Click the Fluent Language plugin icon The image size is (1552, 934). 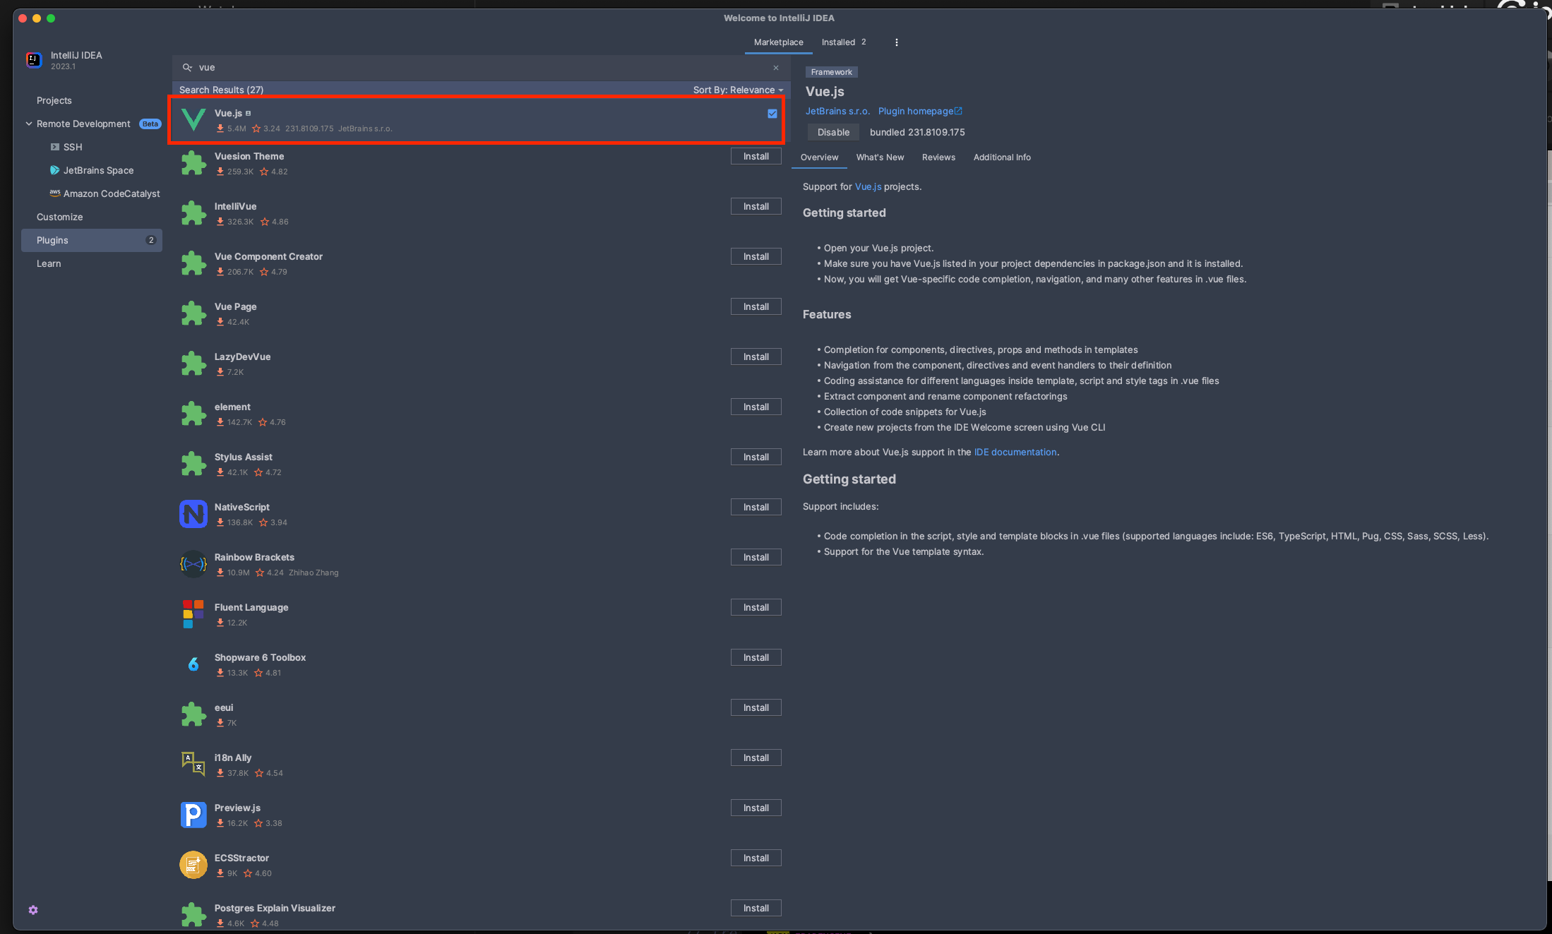193,614
